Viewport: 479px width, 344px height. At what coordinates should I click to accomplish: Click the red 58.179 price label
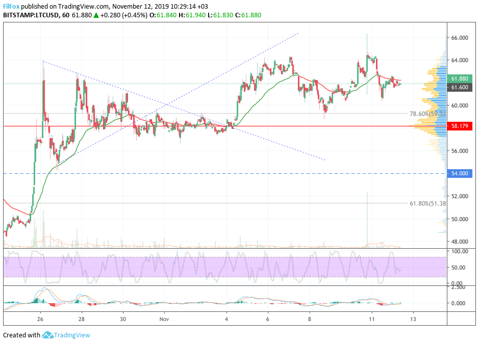tap(460, 126)
